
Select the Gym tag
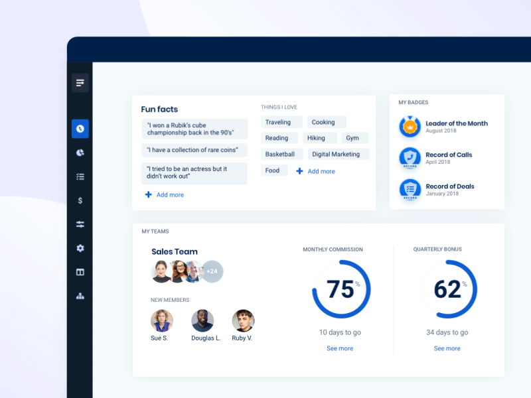pyautogui.click(x=355, y=138)
